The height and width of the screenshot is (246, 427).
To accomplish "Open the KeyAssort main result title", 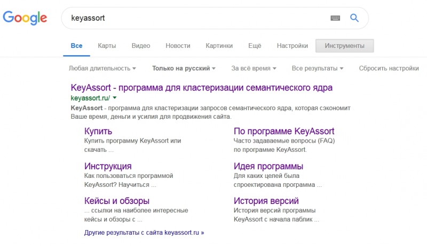I will (201, 87).
